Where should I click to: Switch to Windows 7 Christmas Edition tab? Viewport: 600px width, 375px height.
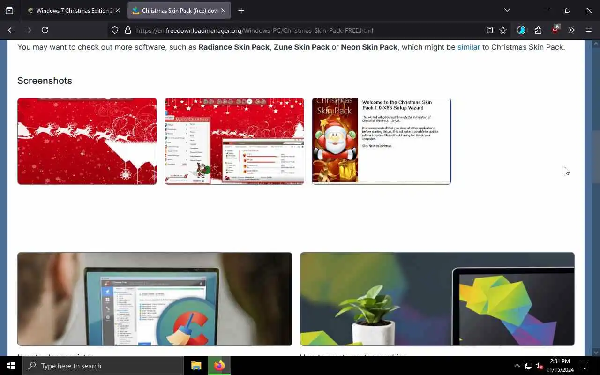pyautogui.click(x=74, y=10)
